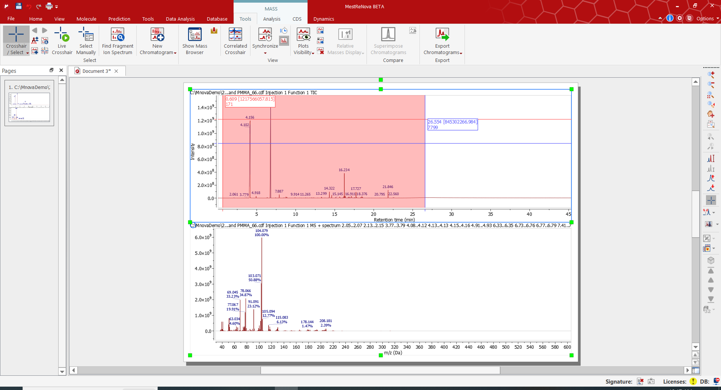Click the Live Crosshair icon
This screenshot has width=721, height=390.
point(62,35)
